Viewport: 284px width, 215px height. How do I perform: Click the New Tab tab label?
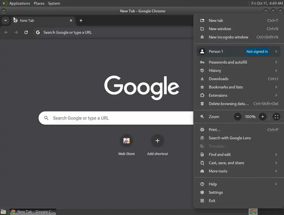pyautogui.click(x=27, y=20)
